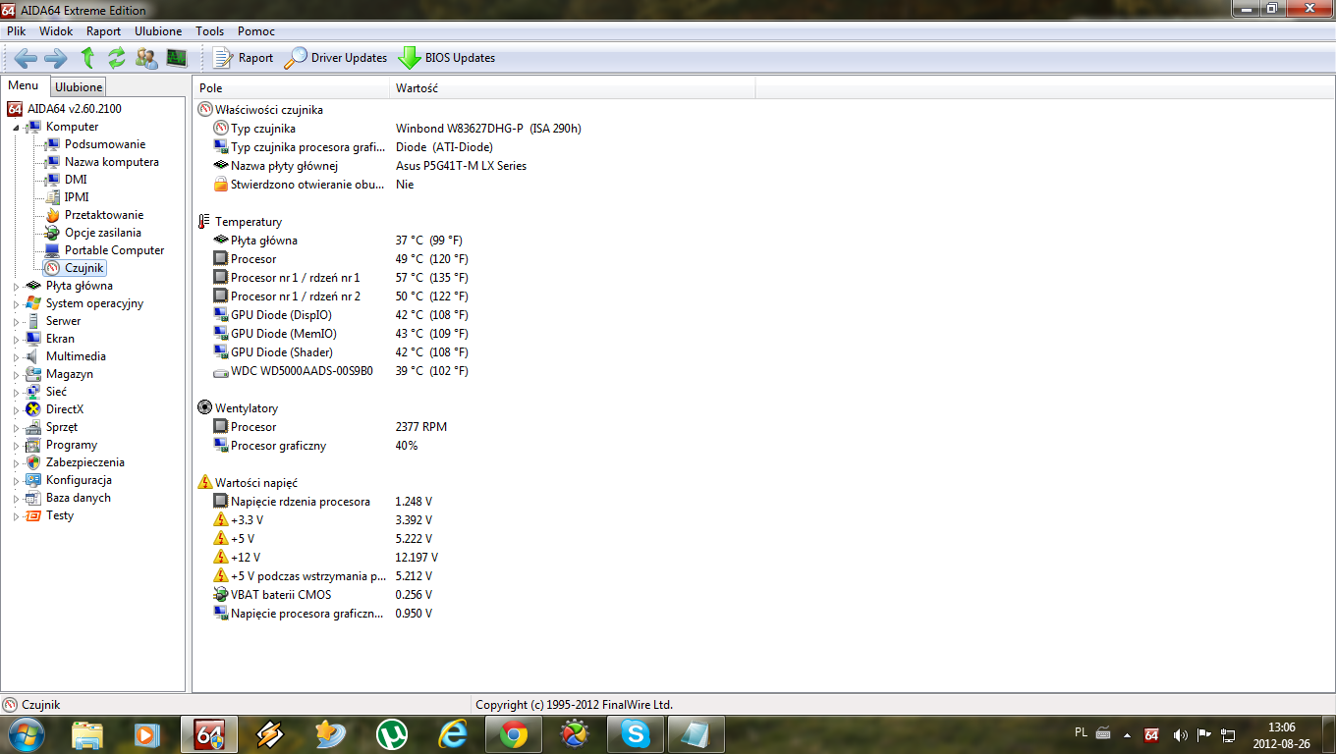Select Podsumowanie in the tree
The width and height of the screenshot is (1336, 754).
pos(105,144)
